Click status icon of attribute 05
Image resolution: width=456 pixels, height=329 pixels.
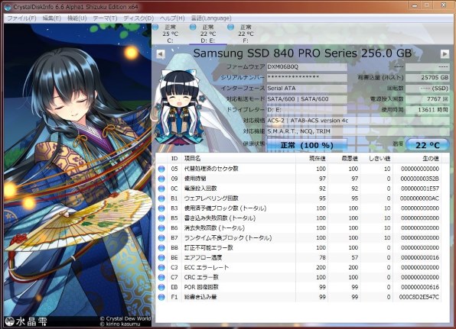161,169
